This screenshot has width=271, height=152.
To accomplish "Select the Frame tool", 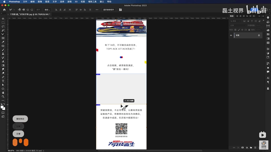I will [x=3, y=38].
